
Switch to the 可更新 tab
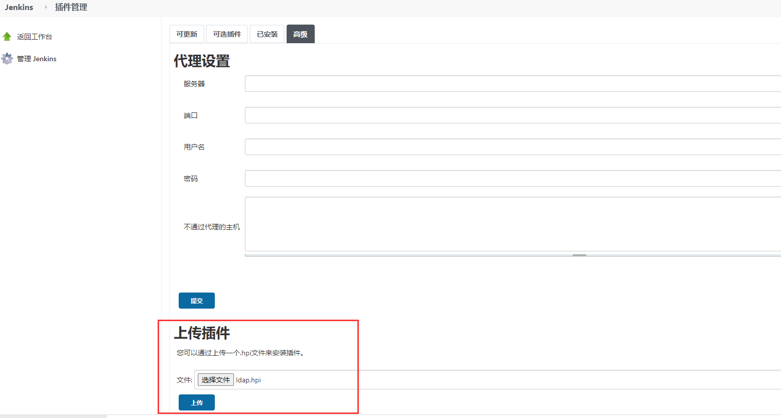(x=186, y=34)
